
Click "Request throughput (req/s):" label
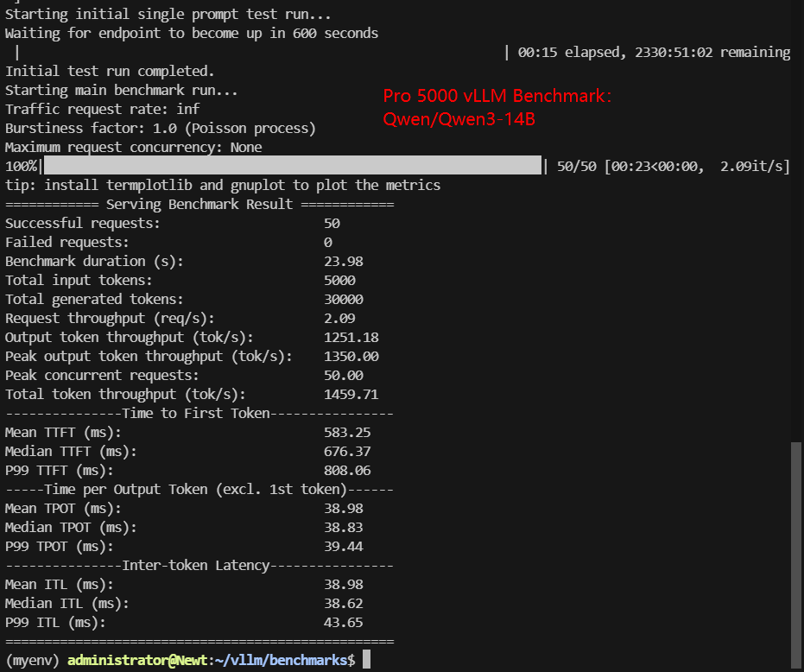110,318
